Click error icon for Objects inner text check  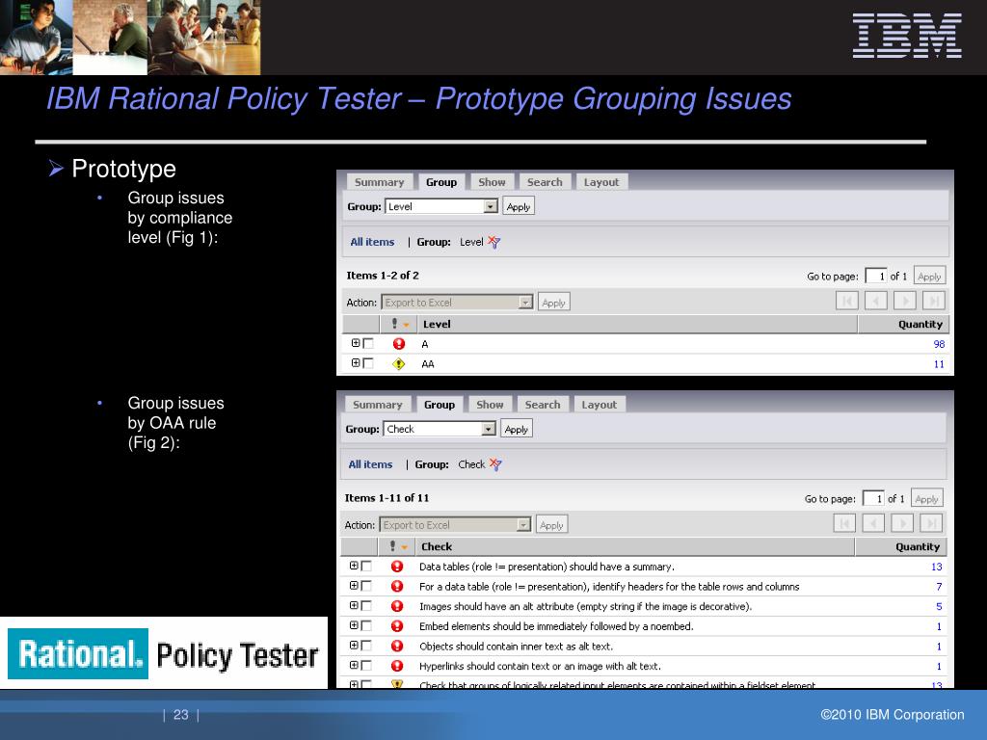click(x=396, y=646)
